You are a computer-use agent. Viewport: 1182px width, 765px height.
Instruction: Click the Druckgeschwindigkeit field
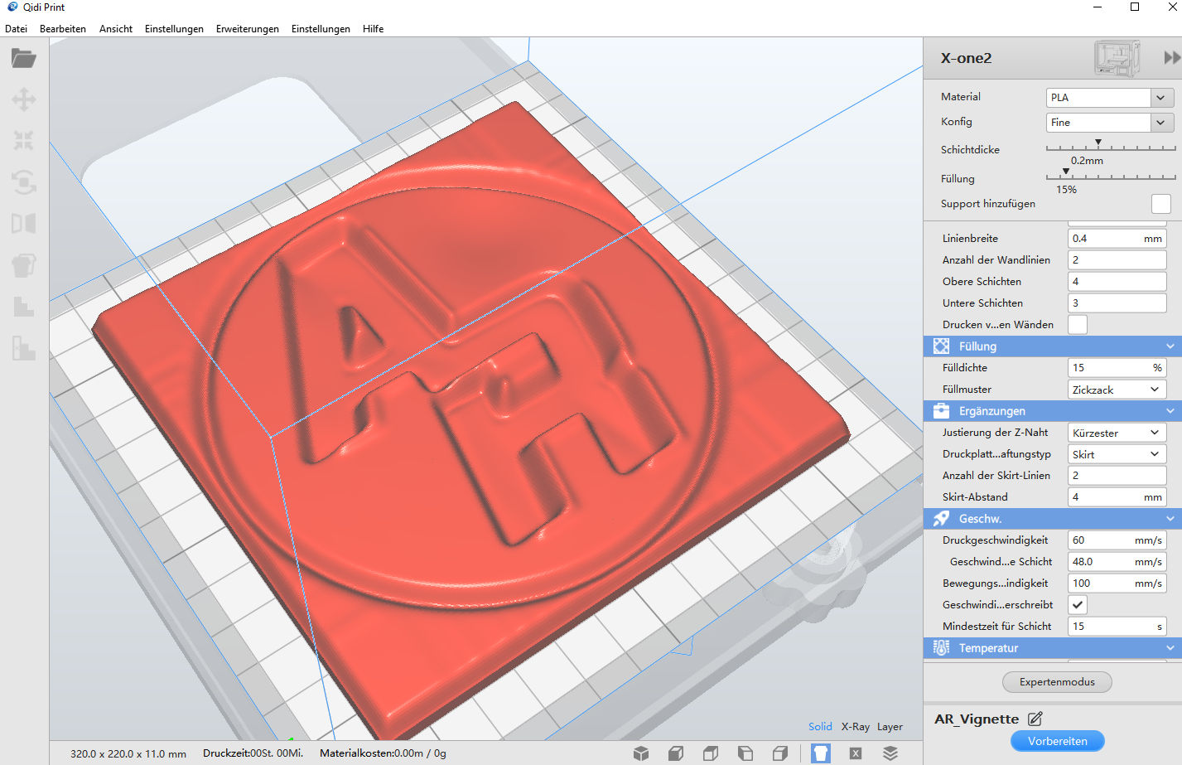click(x=1117, y=540)
